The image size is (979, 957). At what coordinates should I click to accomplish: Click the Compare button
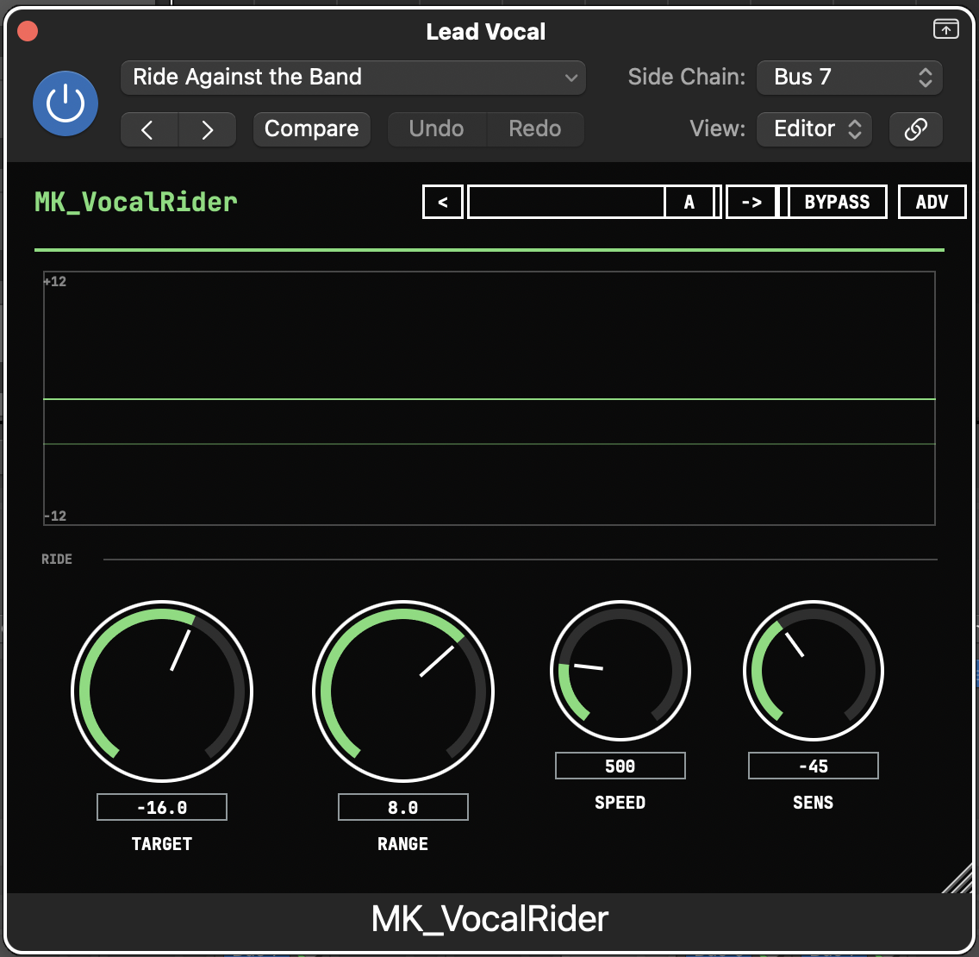312,129
